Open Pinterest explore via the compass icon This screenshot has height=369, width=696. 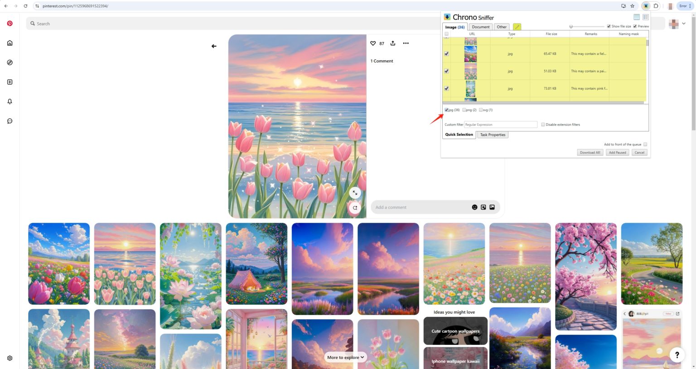coord(10,62)
